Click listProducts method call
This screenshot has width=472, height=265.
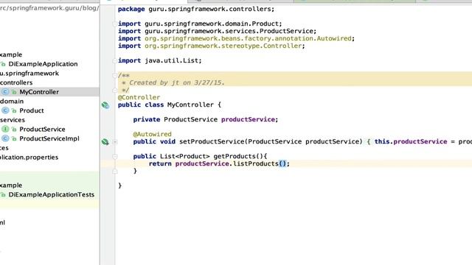(256, 163)
